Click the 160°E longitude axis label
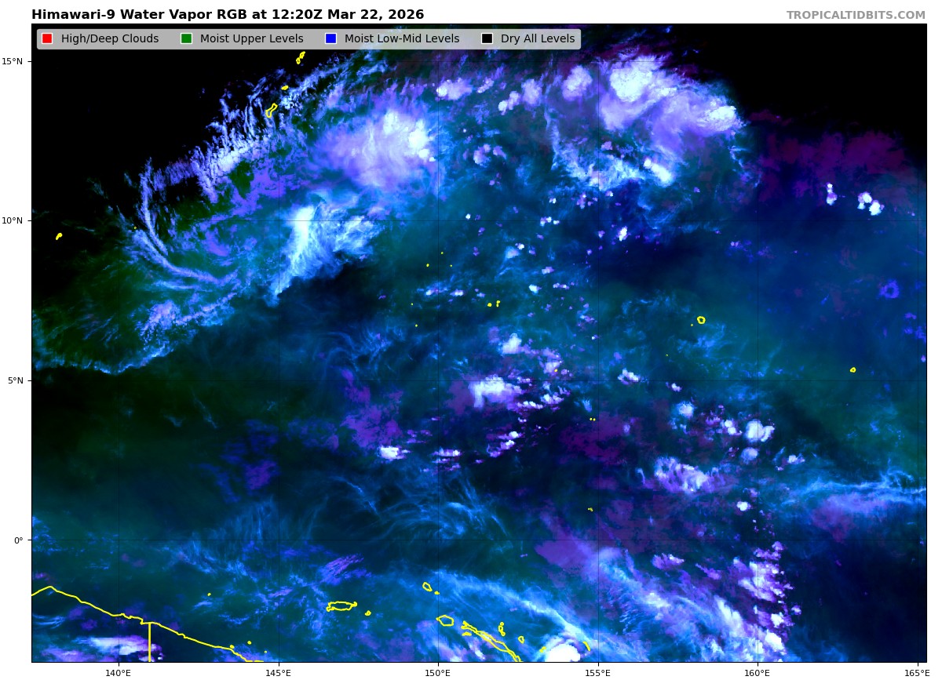This screenshot has width=942, height=680. tap(758, 672)
